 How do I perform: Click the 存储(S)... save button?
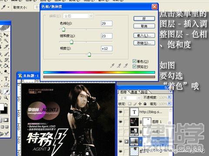[144, 43]
